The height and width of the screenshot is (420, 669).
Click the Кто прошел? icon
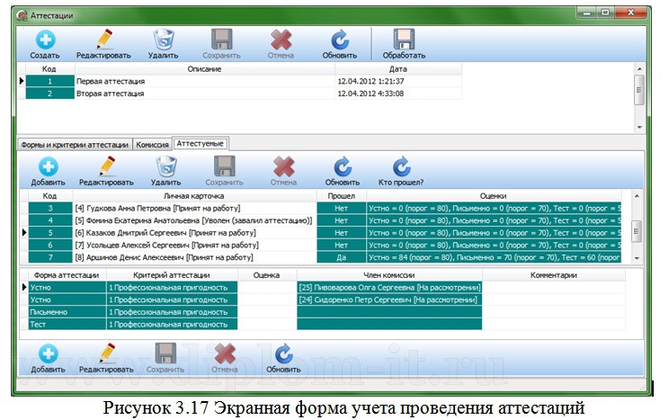point(402,167)
